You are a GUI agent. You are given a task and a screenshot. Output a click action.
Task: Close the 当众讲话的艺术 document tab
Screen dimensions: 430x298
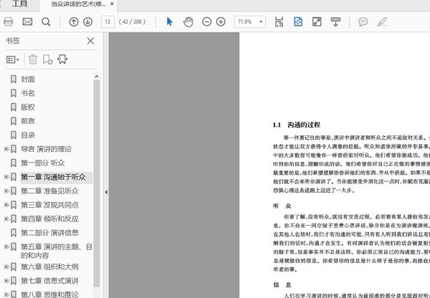[x=112, y=4]
